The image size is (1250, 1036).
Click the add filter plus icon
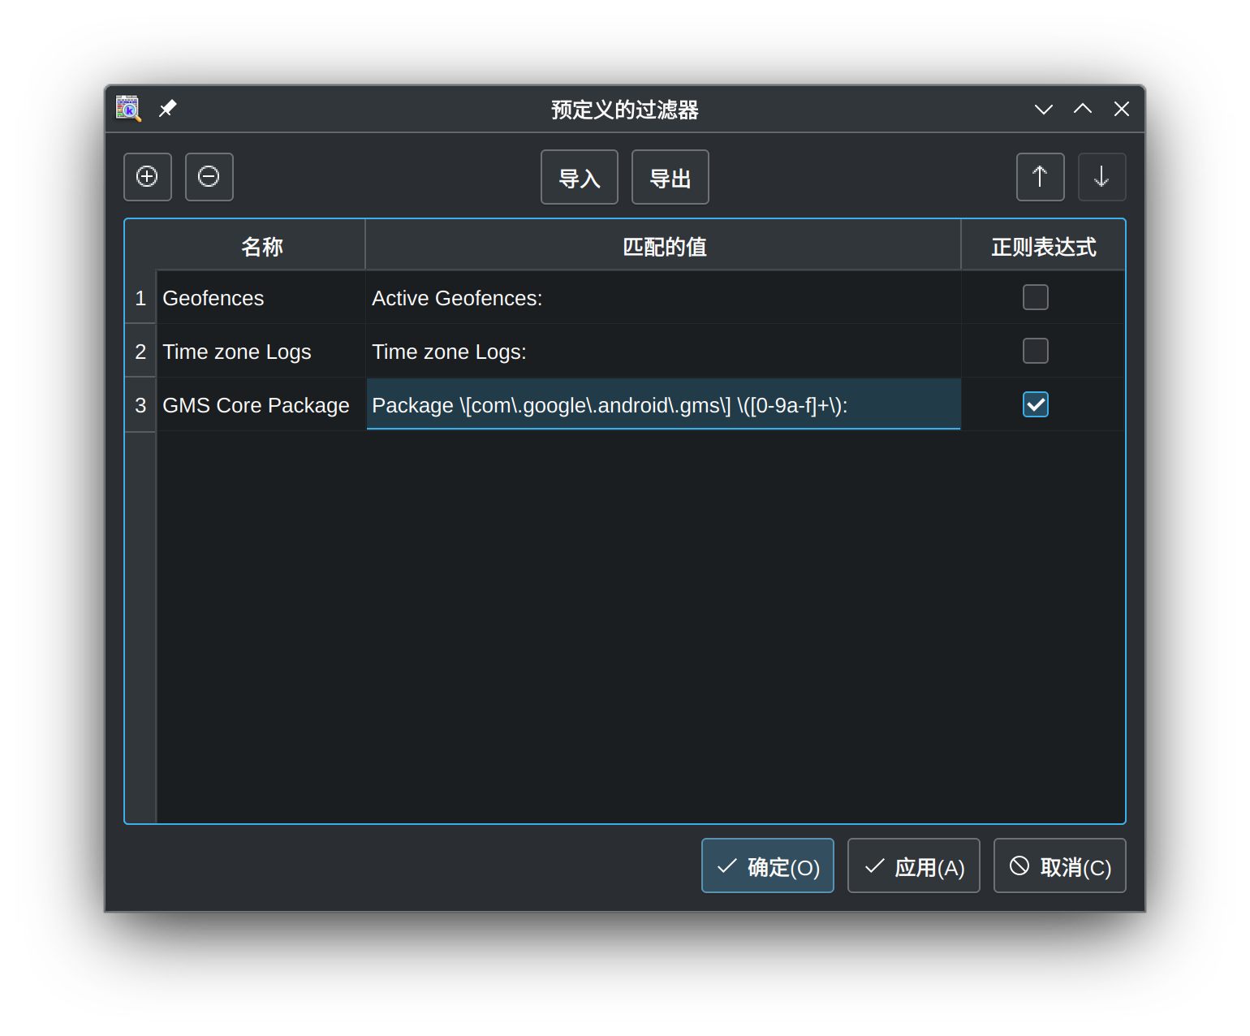point(147,177)
